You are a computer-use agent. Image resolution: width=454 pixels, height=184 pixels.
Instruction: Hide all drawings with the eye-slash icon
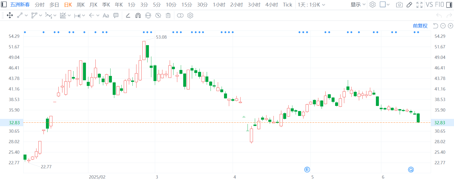coord(158,15)
